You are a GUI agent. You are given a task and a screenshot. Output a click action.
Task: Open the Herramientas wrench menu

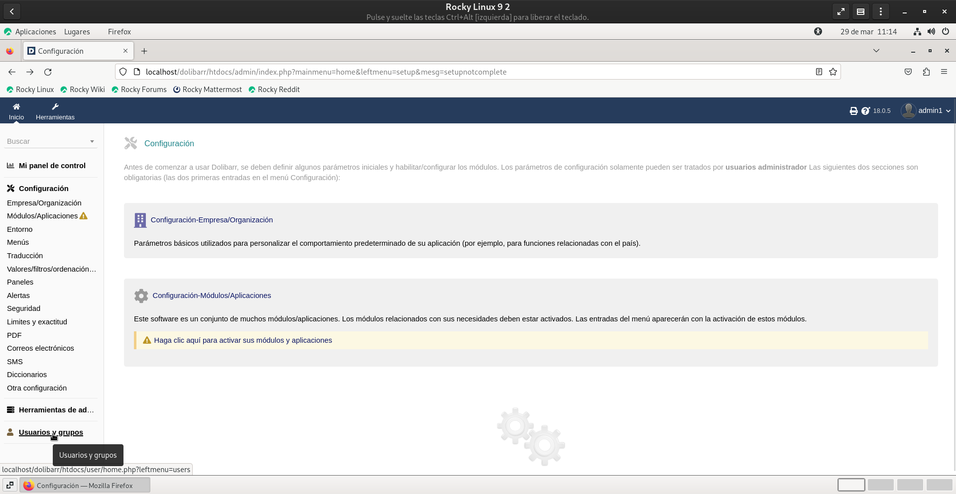[x=55, y=107]
